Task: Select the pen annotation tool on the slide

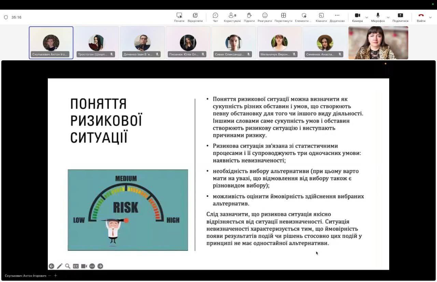Action: (59, 266)
